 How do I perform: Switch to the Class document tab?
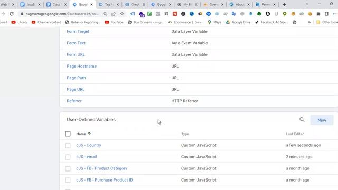click(57, 5)
